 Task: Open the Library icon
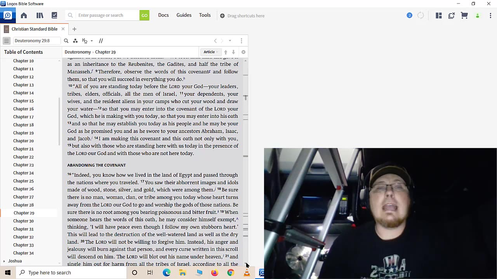click(40, 15)
